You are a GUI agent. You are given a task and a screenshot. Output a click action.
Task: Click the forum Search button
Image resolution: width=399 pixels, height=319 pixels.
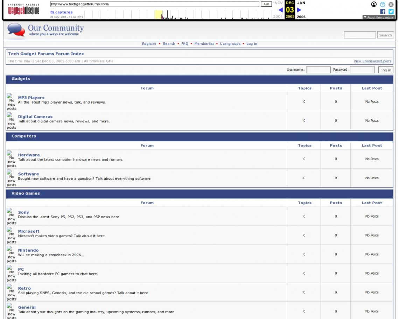pos(385,35)
